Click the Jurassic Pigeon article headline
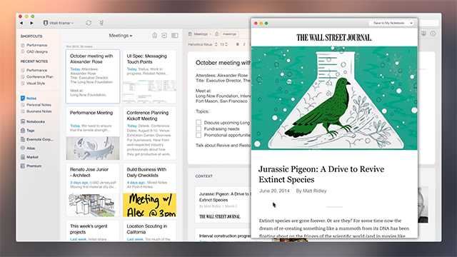 click(321, 174)
